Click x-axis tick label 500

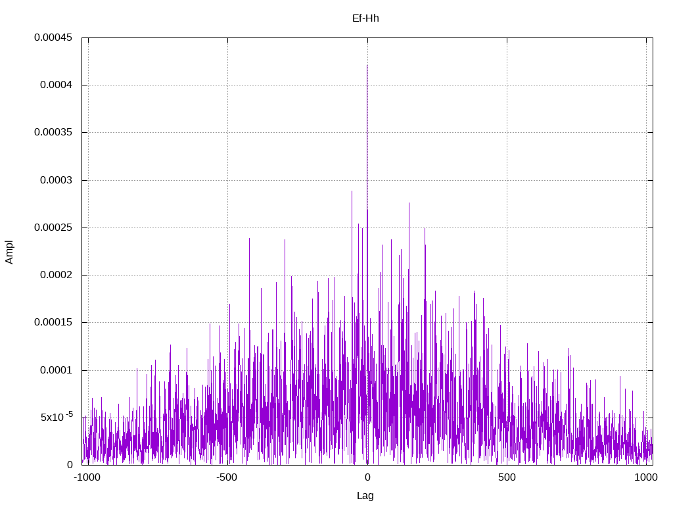(507, 477)
